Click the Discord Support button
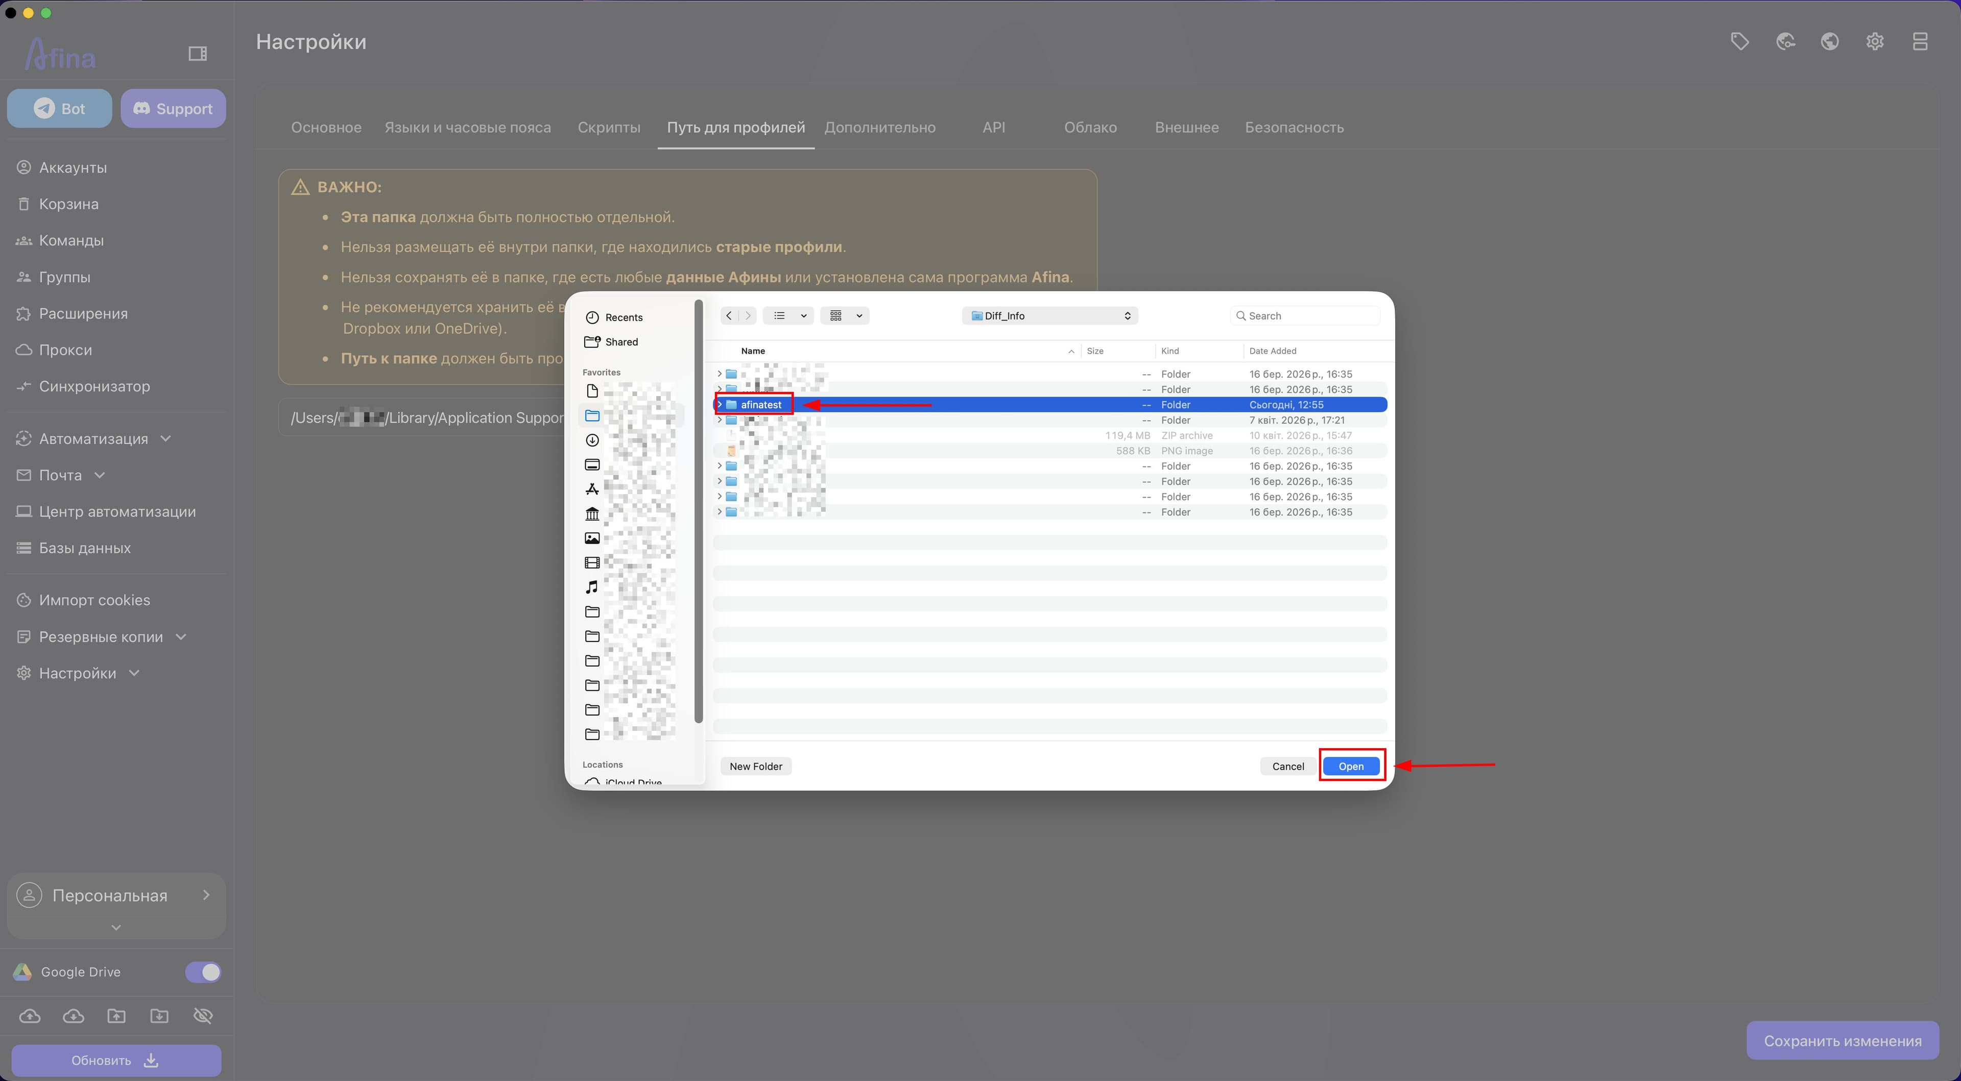The height and width of the screenshot is (1081, 1961). (173, 108)
